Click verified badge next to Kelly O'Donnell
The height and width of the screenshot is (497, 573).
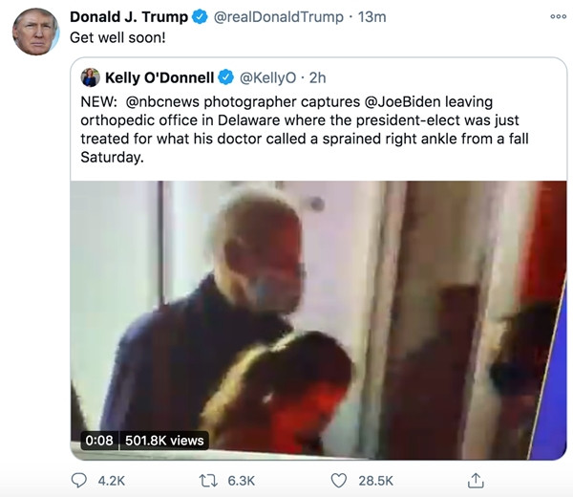click(226, 76)
